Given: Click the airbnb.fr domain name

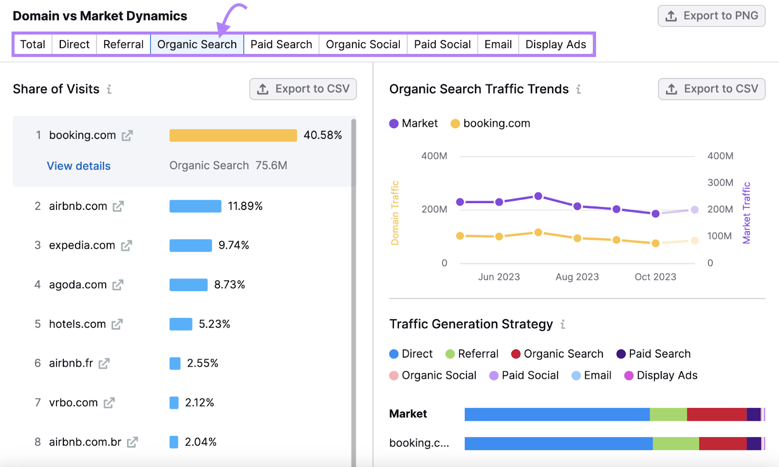Looking at the screenshot, I should coord(71,363).
